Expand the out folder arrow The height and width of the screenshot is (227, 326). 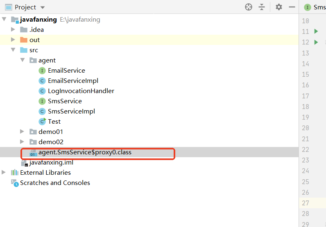(13, 40)
